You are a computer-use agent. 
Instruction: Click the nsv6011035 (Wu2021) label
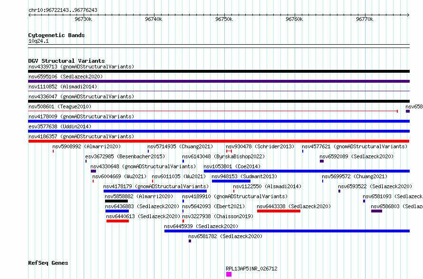coord(179,176)
